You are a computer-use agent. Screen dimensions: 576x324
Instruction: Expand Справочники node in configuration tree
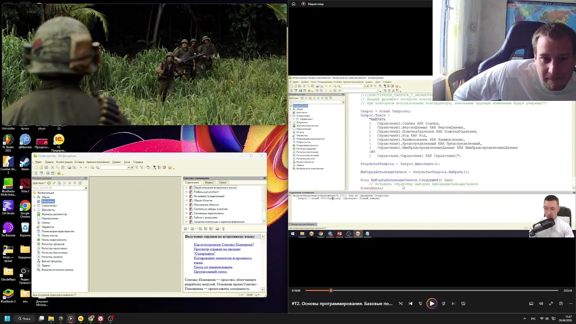pyautogui.click(x=34, y=206)
